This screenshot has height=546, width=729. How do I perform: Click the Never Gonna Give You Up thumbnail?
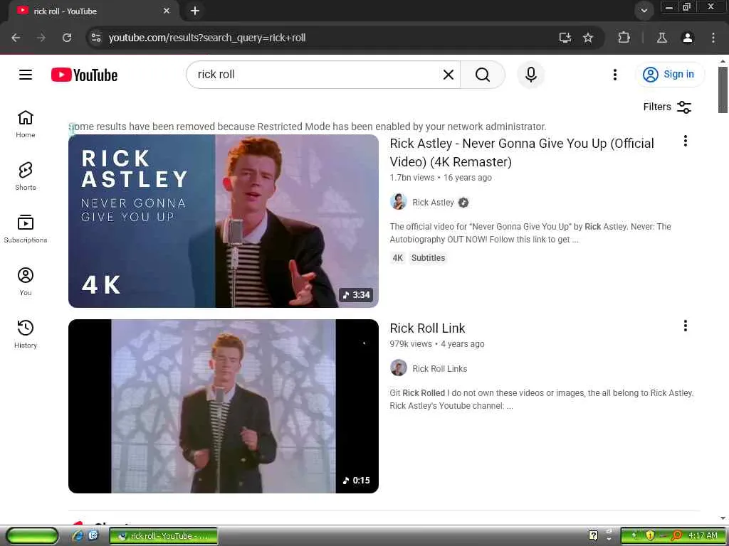[224, 221]
